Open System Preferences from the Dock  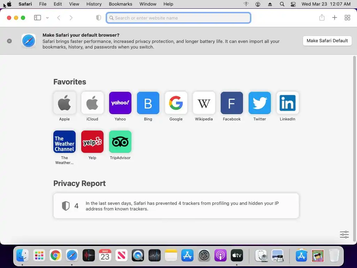[x=204, y=255]
